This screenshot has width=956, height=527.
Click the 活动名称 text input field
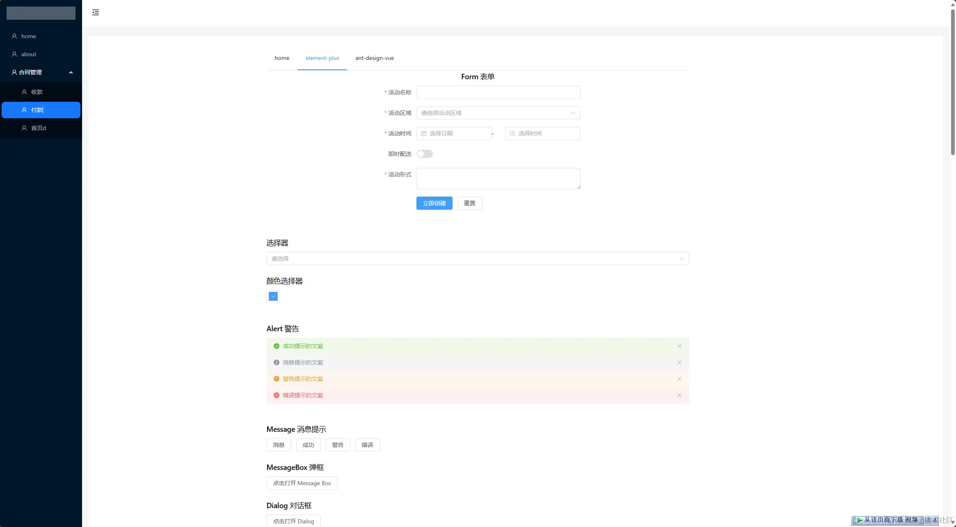coord(498,92)
